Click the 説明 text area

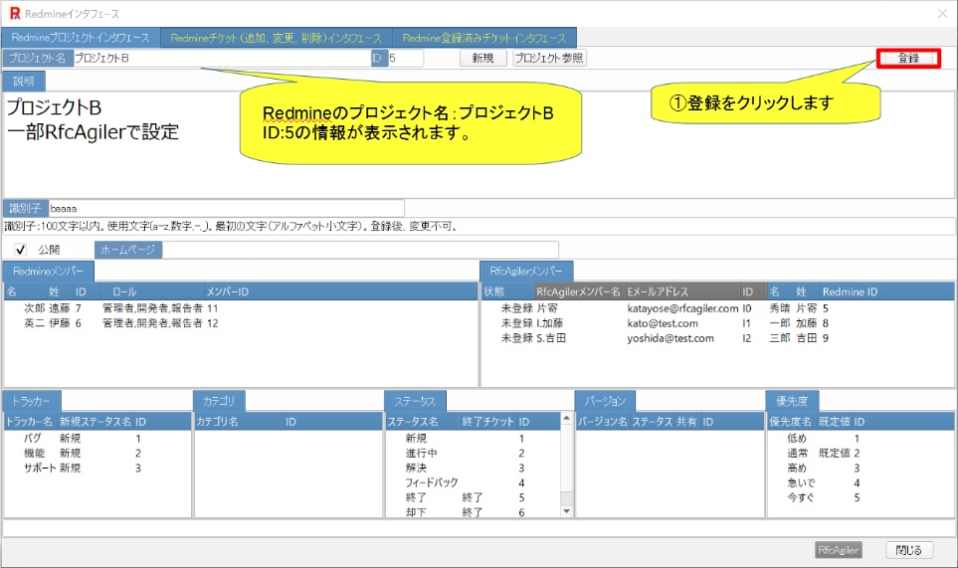click(x=479, y=144)
